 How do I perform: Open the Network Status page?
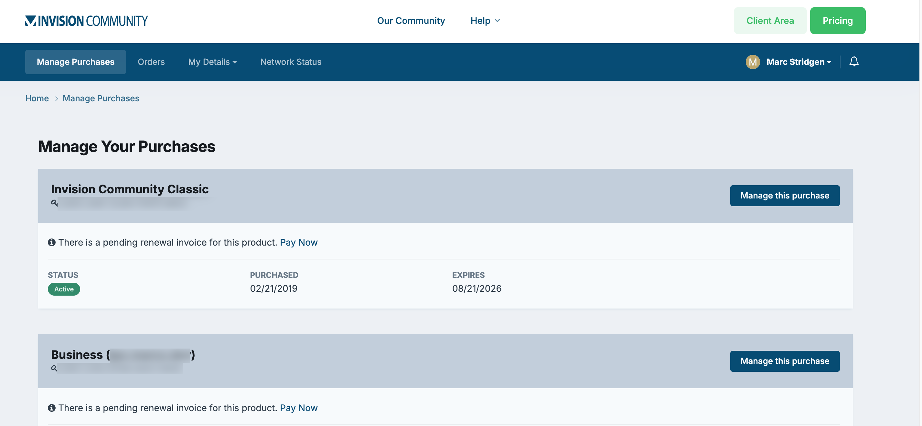click(291, 62)
